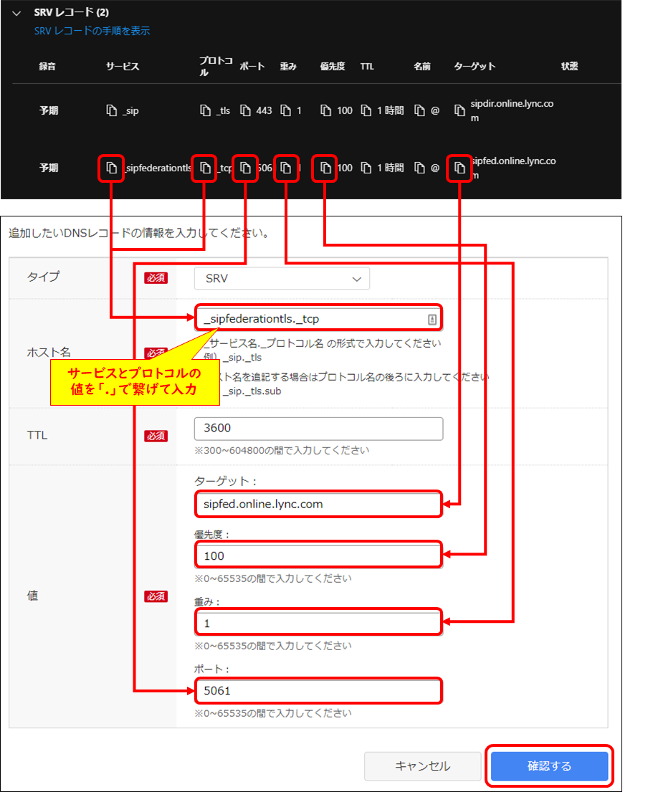Copy the priority 100 from the second record
648x792 pixels.
325,168
